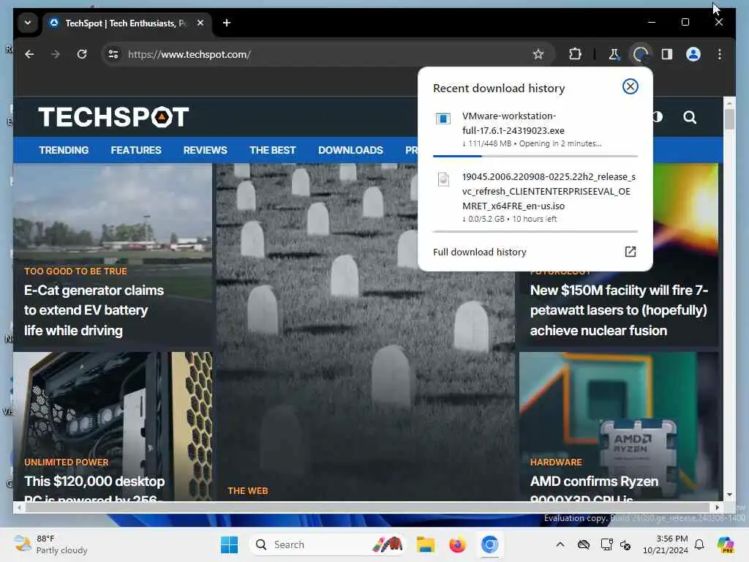Open the TechSpot site search magnifier
The width and height of the screenshot is (749, 562).
point(689,117)
